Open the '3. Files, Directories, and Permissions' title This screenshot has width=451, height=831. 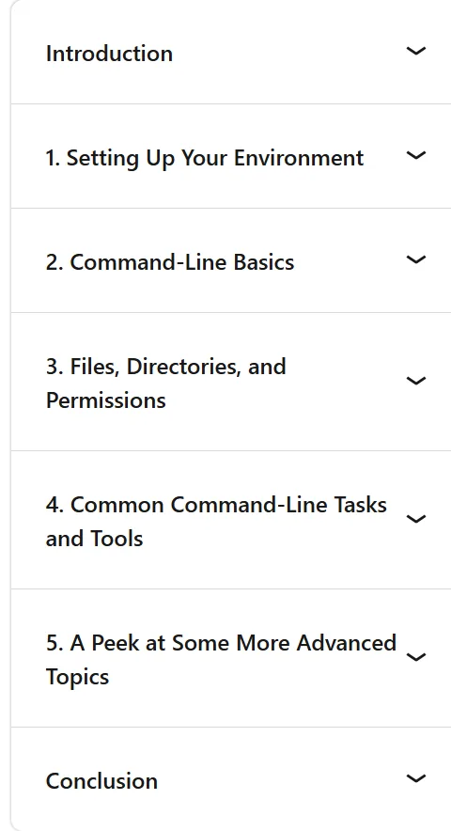point(166,384)
